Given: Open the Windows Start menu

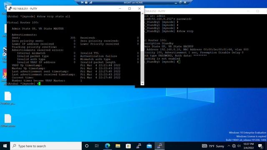Looking at the screenshot, I should [5, 146].
